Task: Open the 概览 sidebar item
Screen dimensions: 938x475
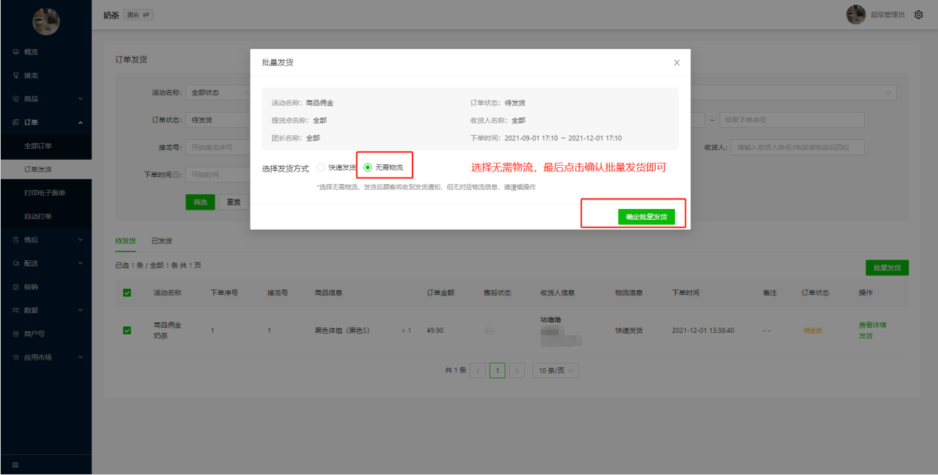Action: tap(45, 52)
